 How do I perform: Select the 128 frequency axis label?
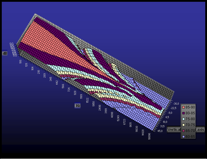pyautogui.click(x=26, y=65)
